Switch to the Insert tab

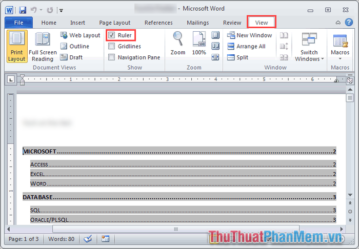tap(77, 23)
